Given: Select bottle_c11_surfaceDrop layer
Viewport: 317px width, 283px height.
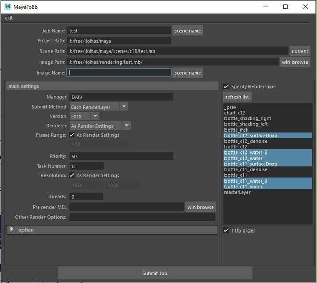Looking at the screenshot, I should point(268,164).
